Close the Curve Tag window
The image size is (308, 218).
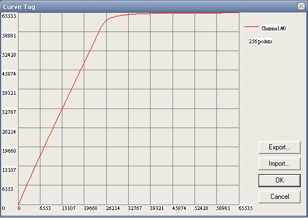(x=301, y=6)
